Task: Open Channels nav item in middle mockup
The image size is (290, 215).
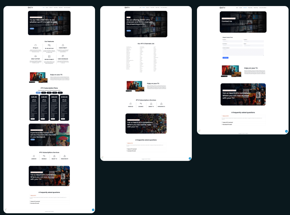Action: tap(144, 7)
